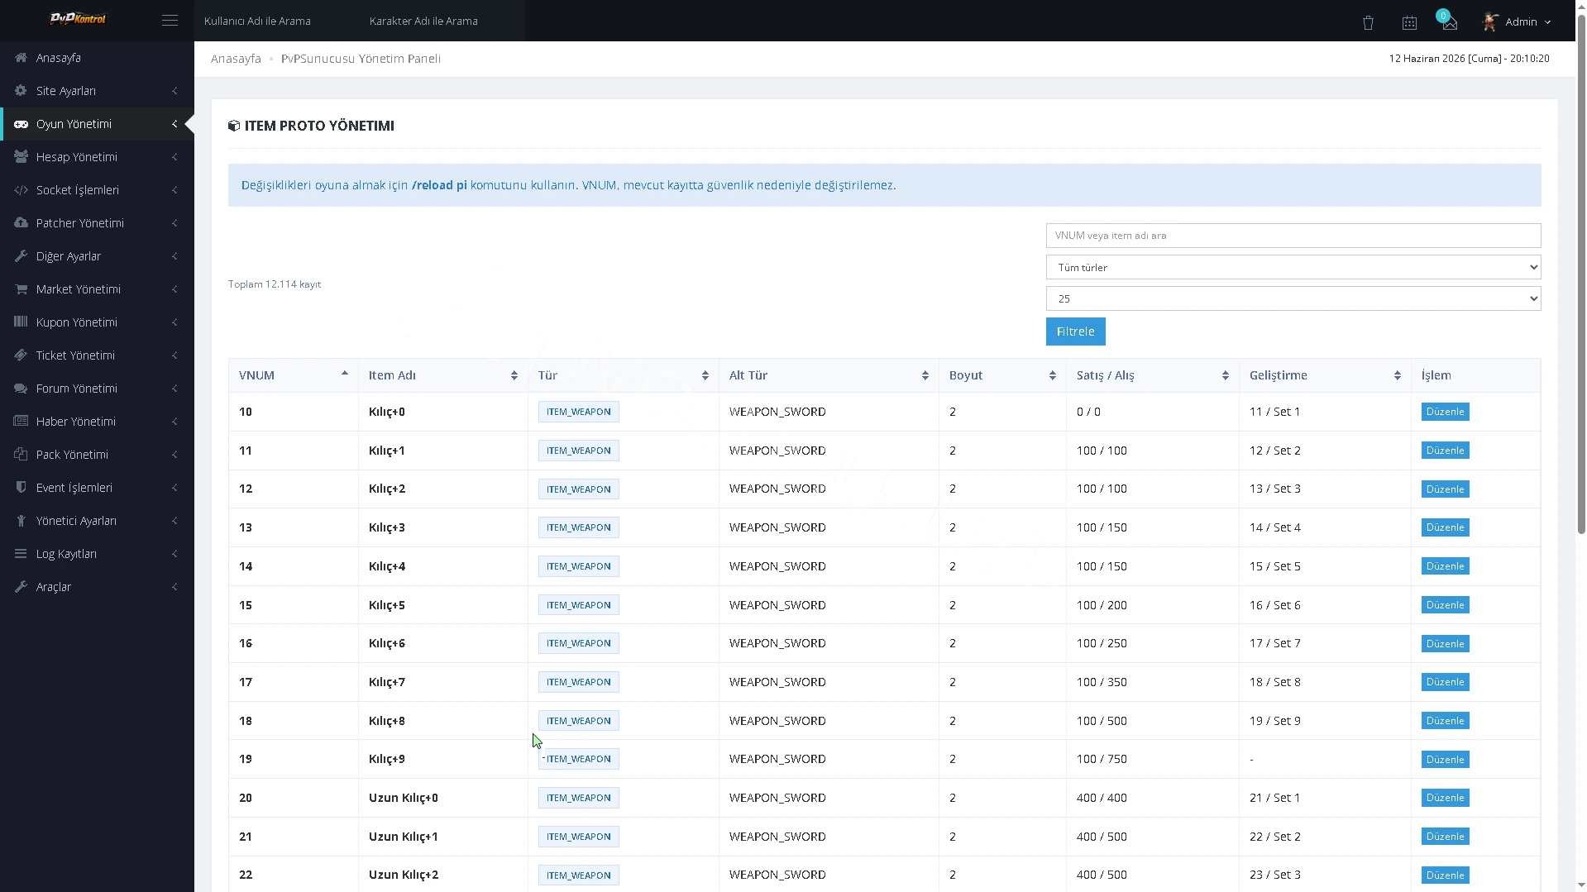This screenshot has width=1587, height=892.
Task: Sort table by Geliştirme column
Action: pos(1325,375)
